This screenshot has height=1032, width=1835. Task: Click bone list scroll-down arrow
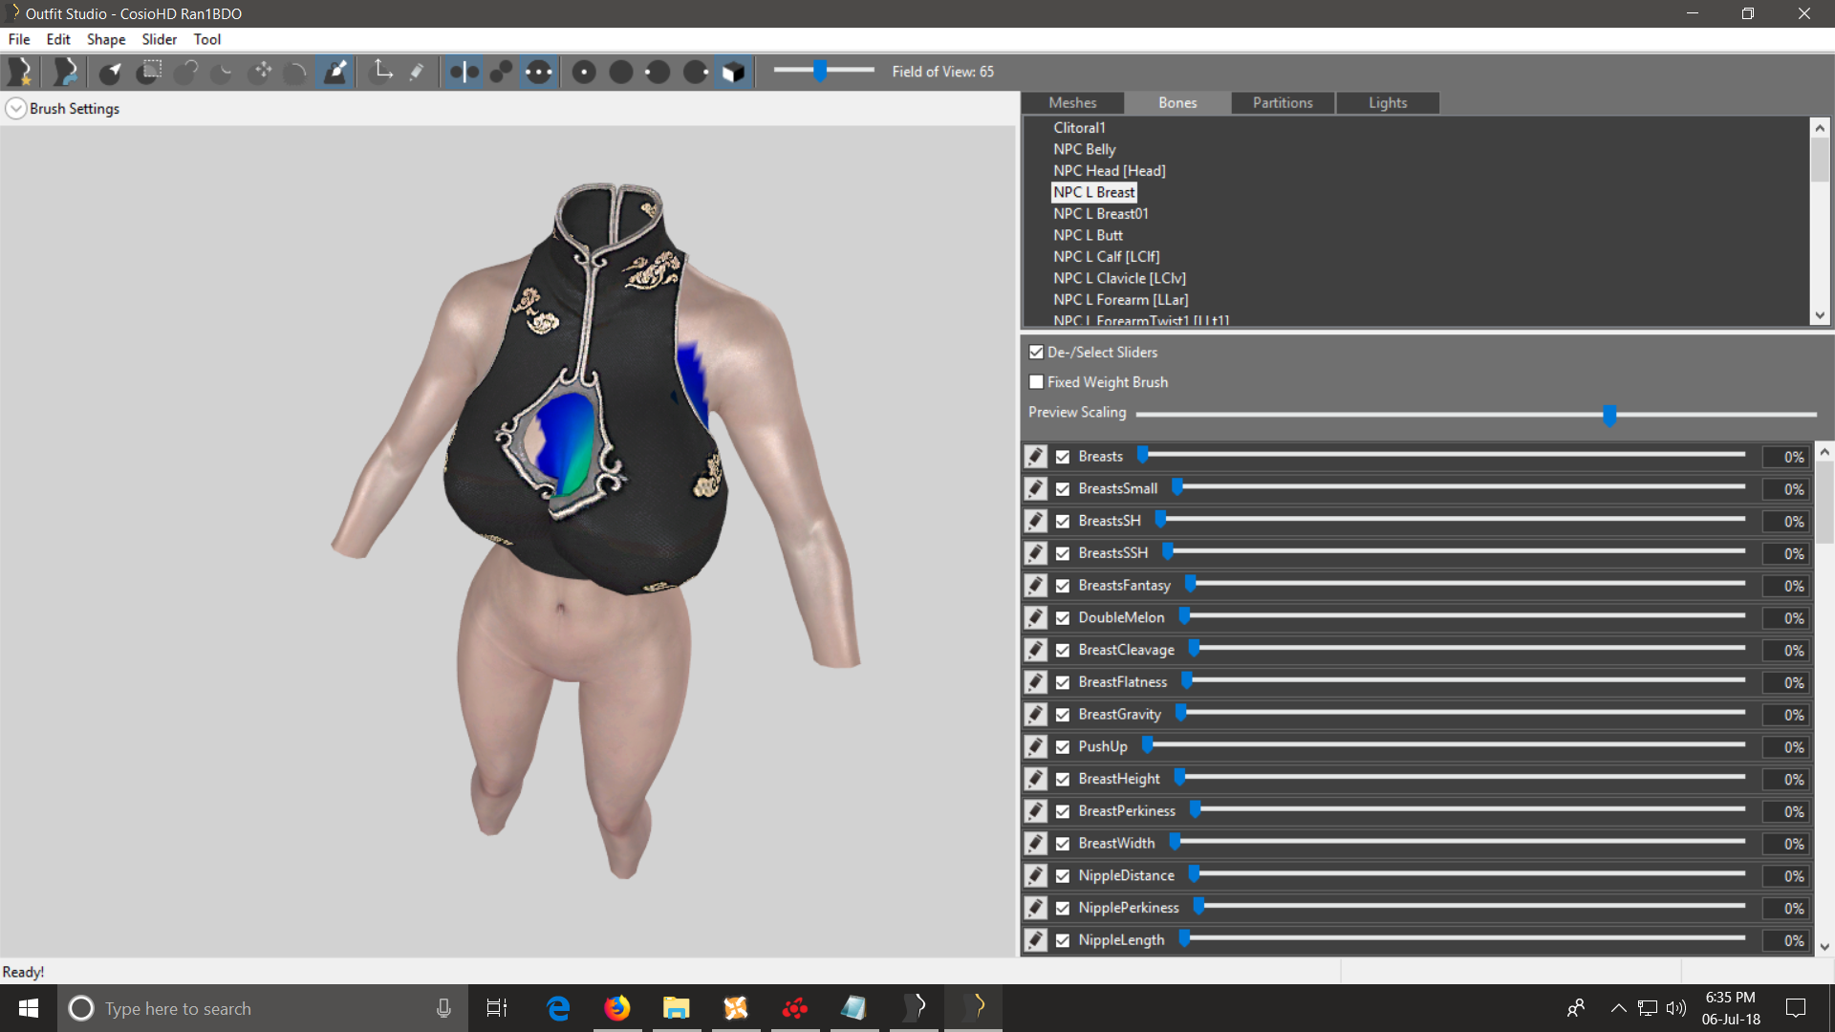[1820, 315]
